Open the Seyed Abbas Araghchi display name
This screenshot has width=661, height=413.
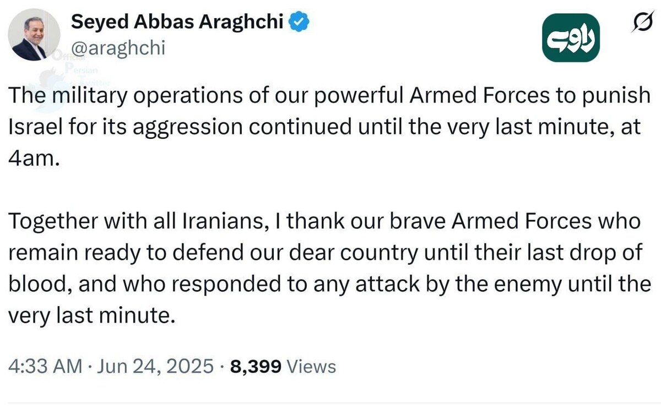(177, 23)
